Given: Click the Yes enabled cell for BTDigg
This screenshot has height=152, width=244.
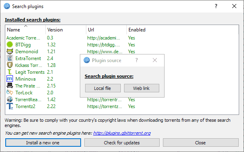Looking at the screenshot, I should tap(131, 45).
